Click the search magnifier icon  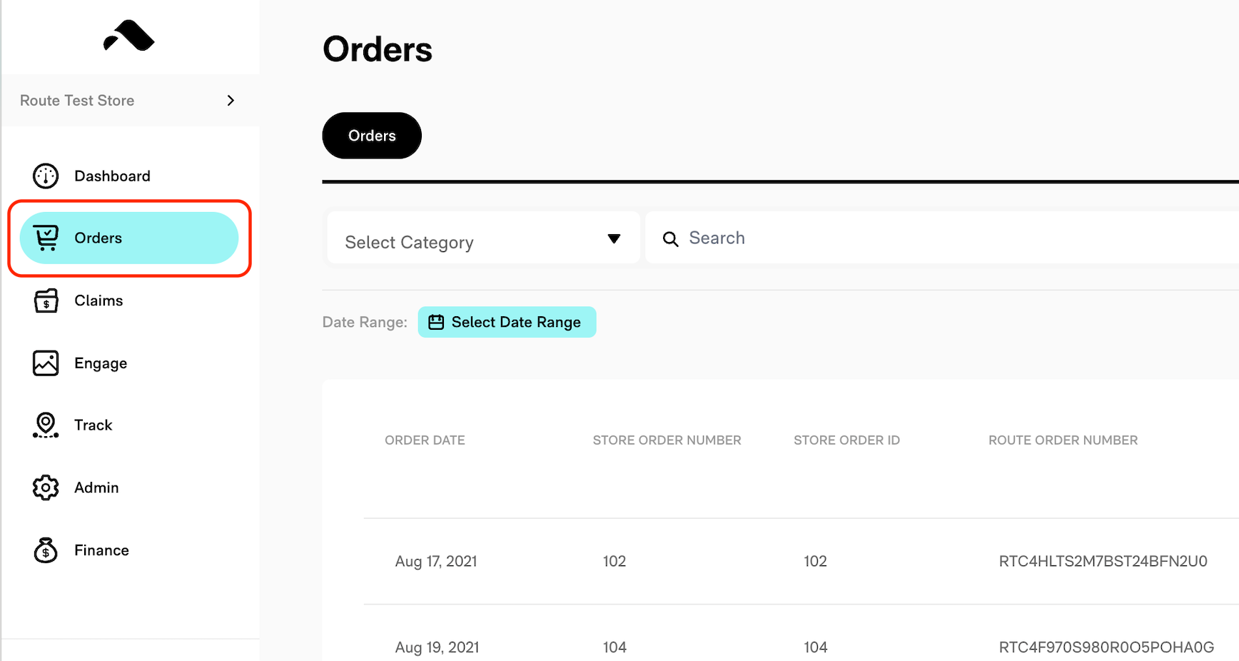[670, 239]
